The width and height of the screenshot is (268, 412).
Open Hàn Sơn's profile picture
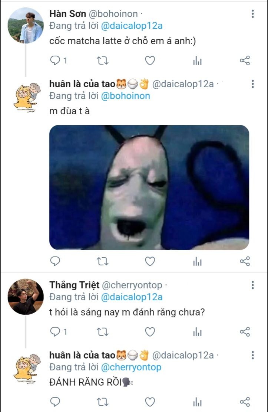[x=26, y=26]
